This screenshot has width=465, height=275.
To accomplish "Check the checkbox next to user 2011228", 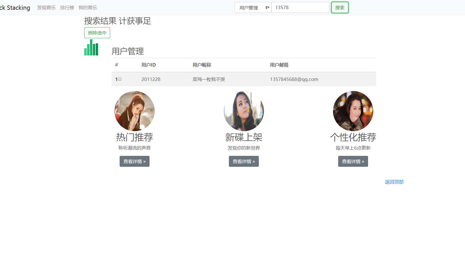I will (x=120, y=79).
